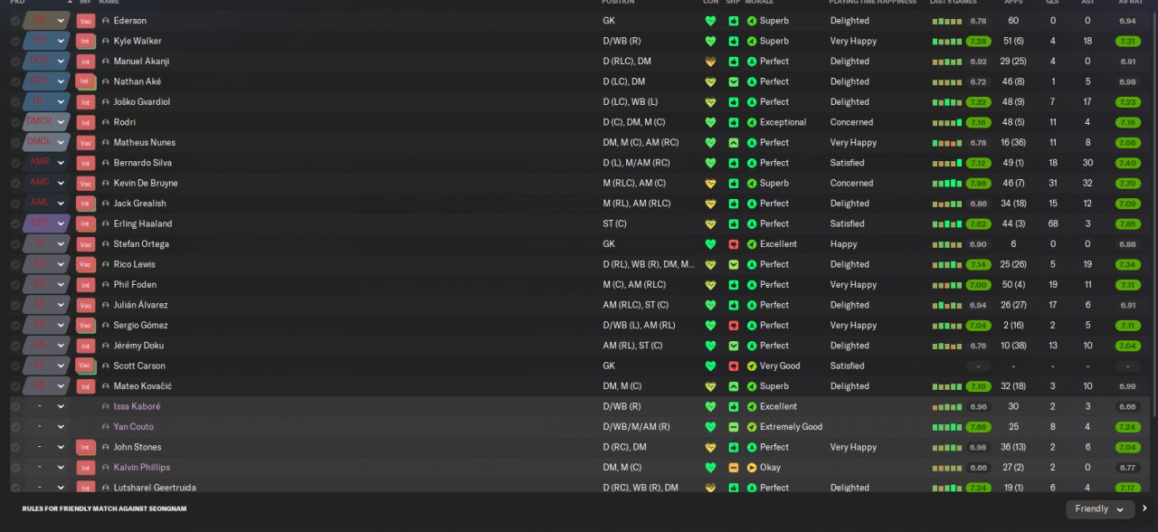Toggle the selection tick for Kyle Walker
Image resolution: width=1158 pixels, height=532 pixels.
15,41
